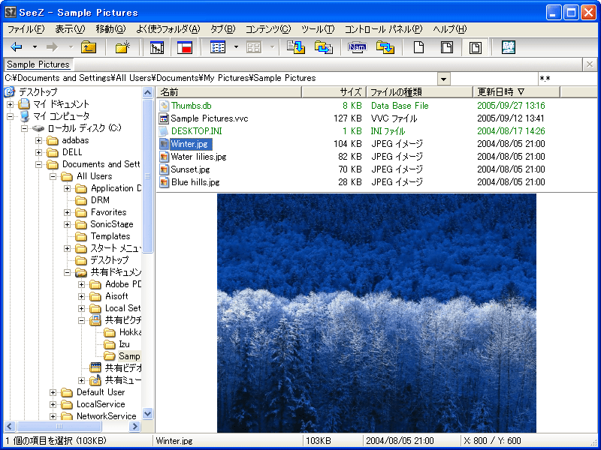Viewport: 601px width, 450px height.
Task: Click the rightmost blue grid toolbar icon
Action: point(509,47)
